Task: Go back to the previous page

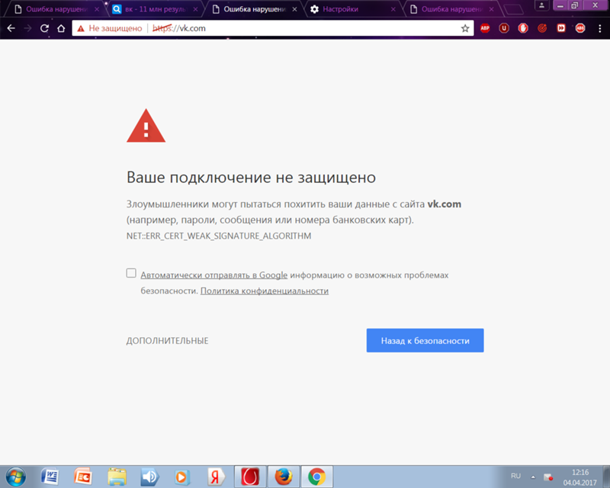Action: click(x=11, y=28)
